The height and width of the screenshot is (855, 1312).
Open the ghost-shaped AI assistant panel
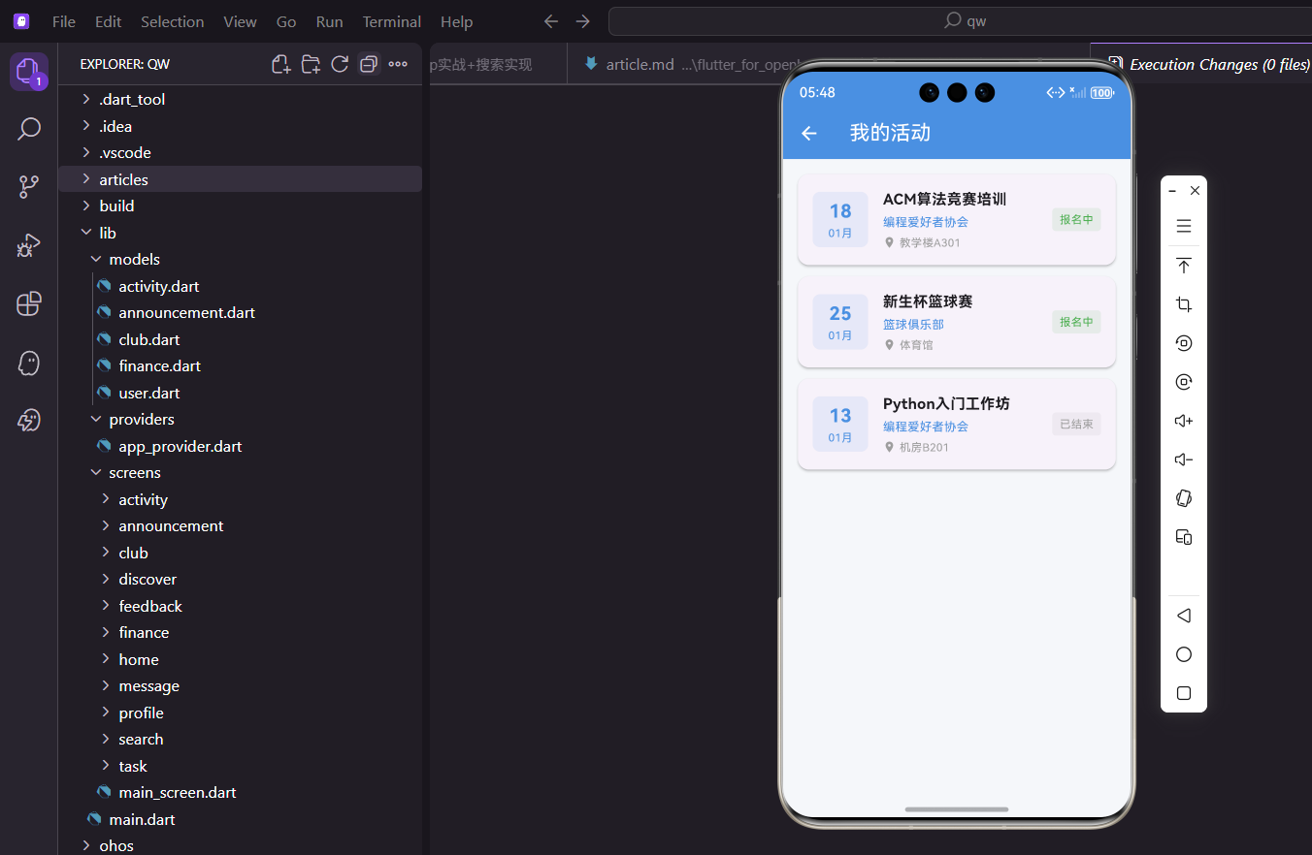point(29,363)
